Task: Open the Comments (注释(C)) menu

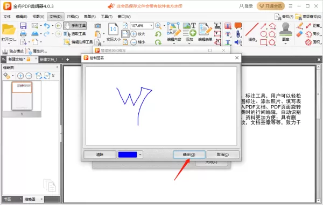Action: 73,17
